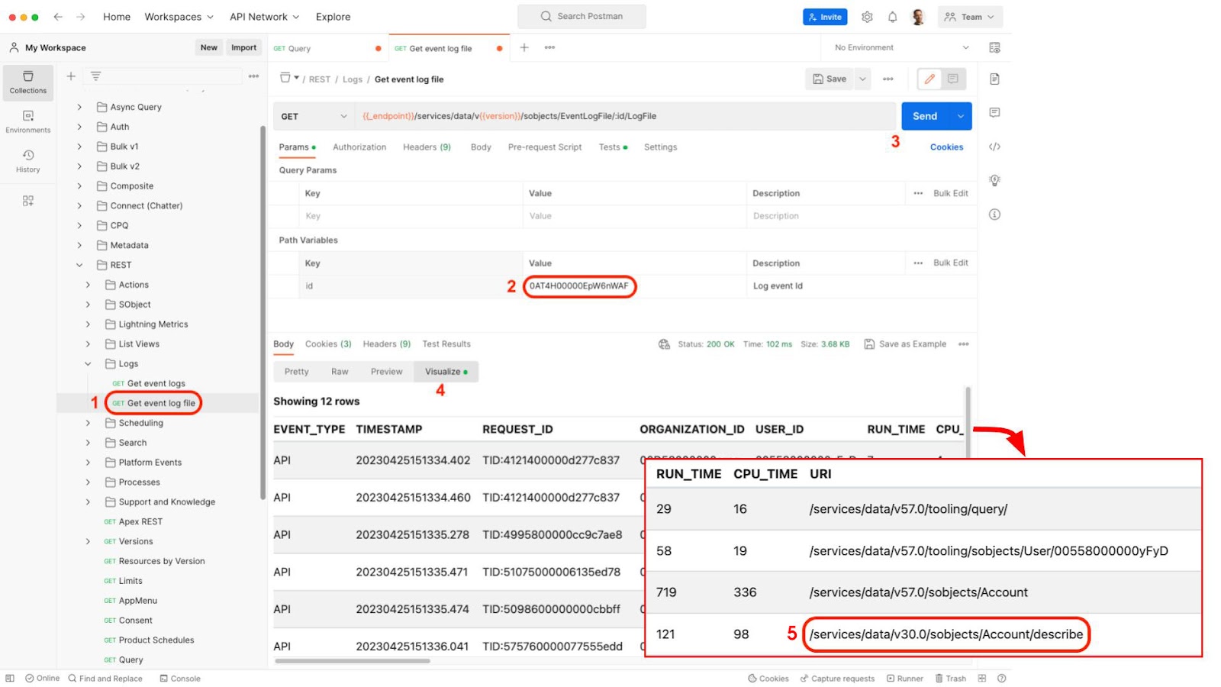Switch to the Headers (9) request tab
The width and height of the screenshot is (1221, 687).
pos(427,147)
